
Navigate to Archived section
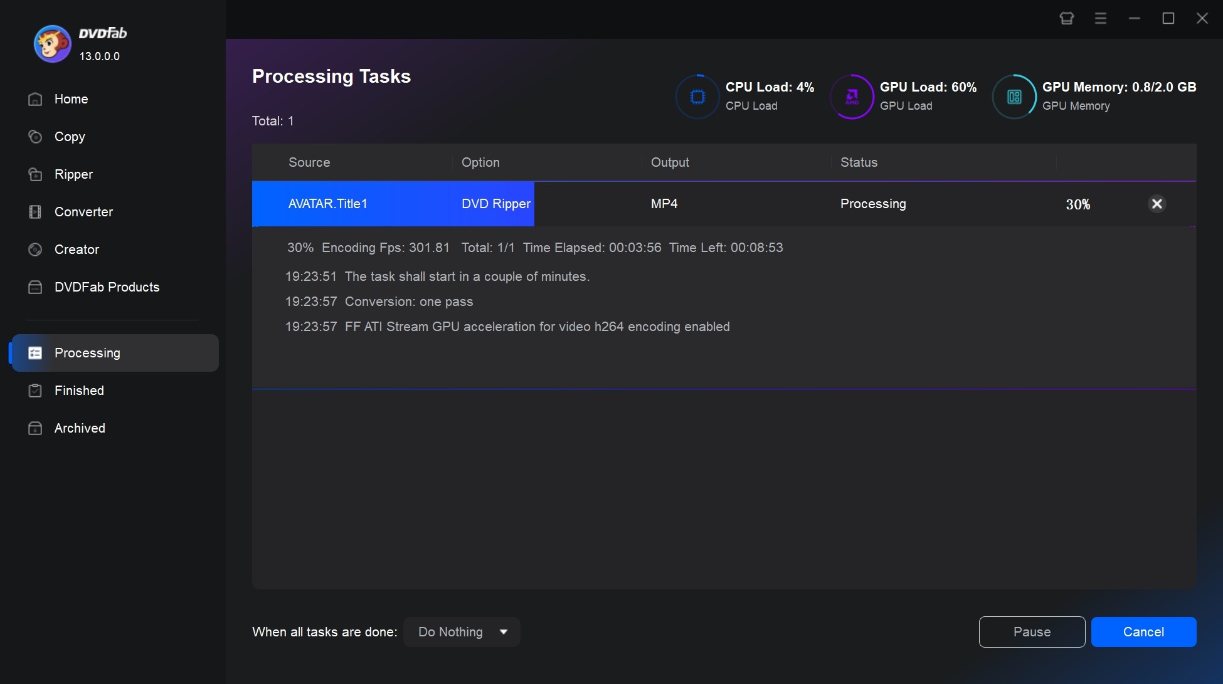point(80,428)
